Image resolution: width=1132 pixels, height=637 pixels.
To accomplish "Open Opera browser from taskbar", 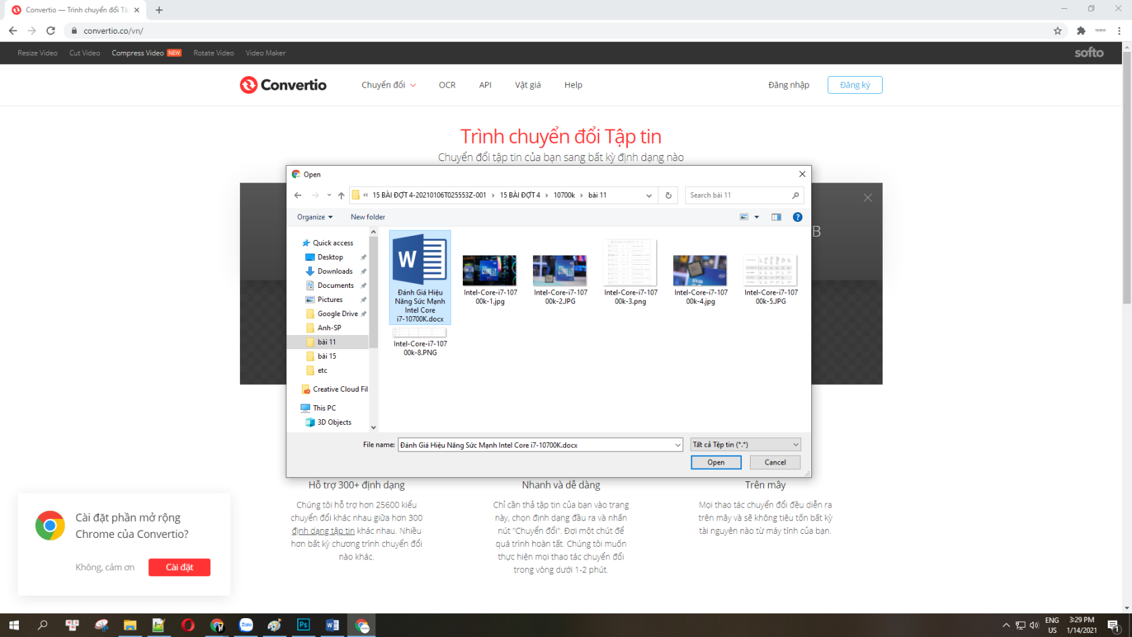I will [188, 625].
